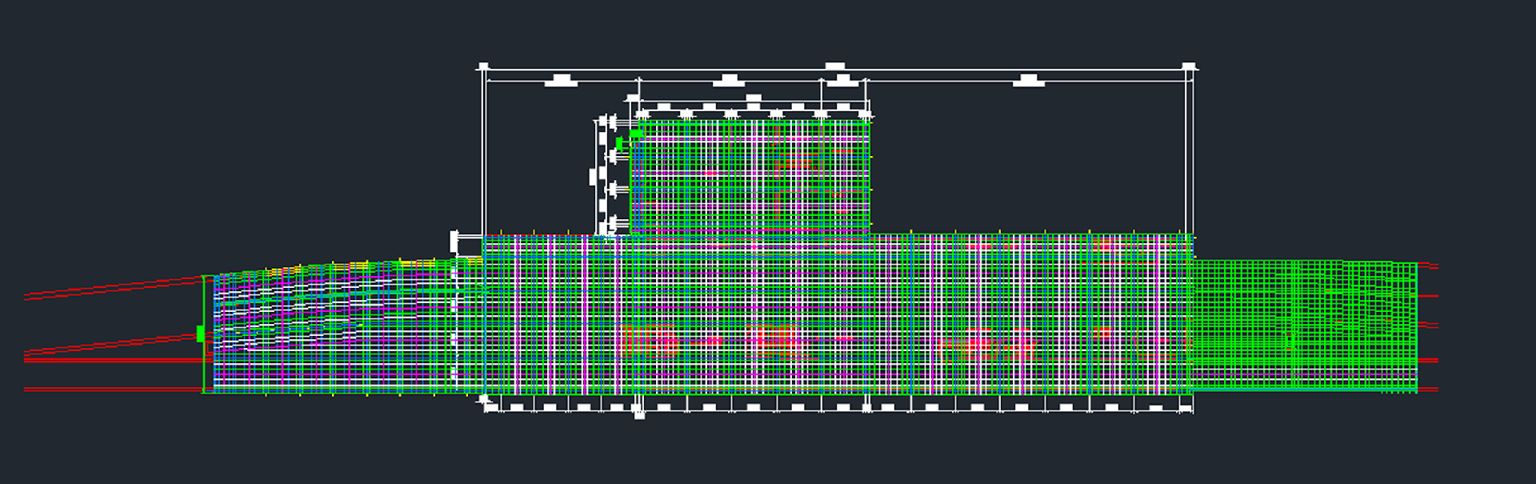1536x484 pixels.
Task: Select the bottom horizontal red lines at far left
Action: (112, 390)
